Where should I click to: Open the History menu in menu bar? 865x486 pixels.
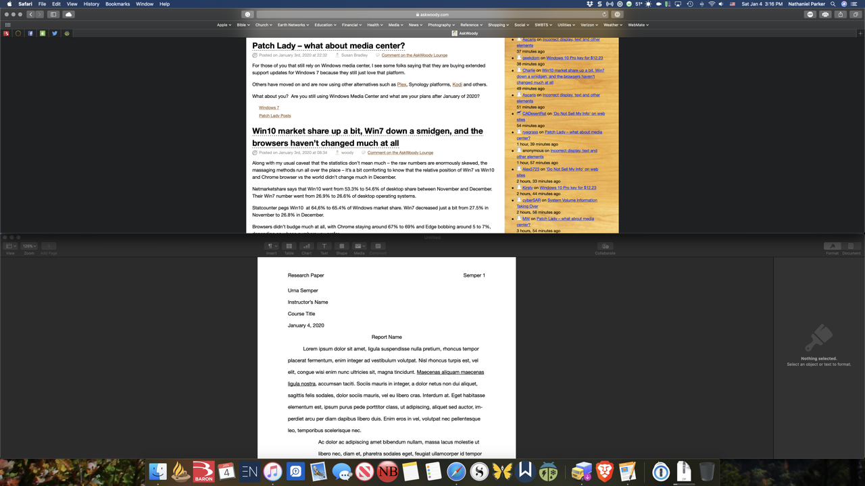(91, 4)
